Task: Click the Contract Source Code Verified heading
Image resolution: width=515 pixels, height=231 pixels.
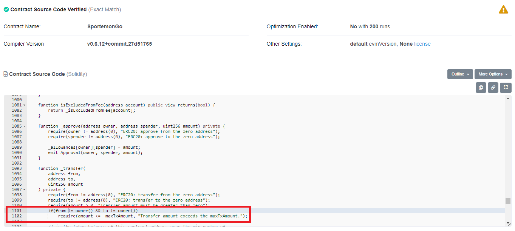Action: click(x=48, y=9)
